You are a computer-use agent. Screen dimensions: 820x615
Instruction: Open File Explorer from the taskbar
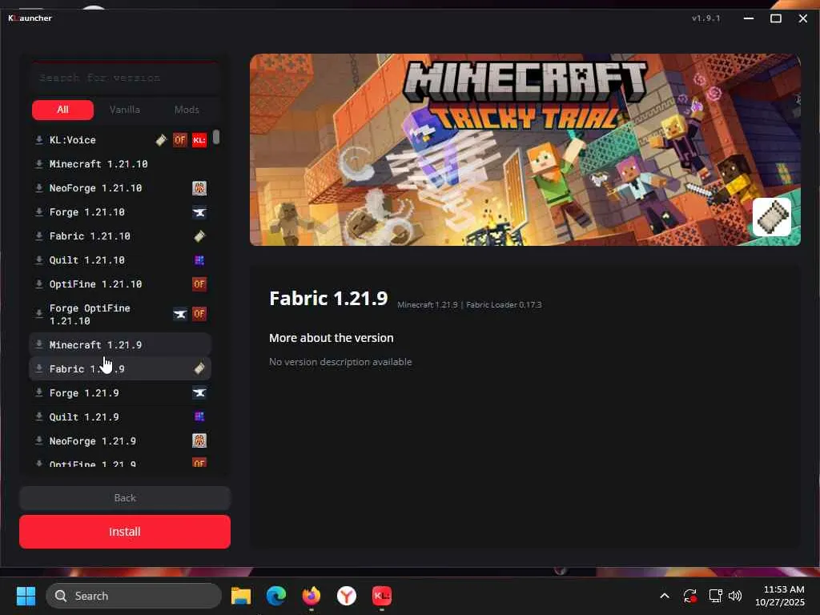click(x=241, y=596)
